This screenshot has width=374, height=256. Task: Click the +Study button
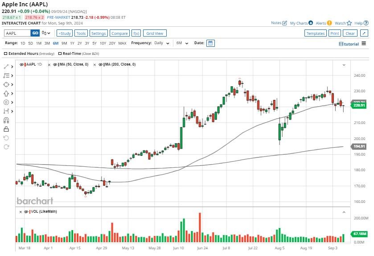65,33
